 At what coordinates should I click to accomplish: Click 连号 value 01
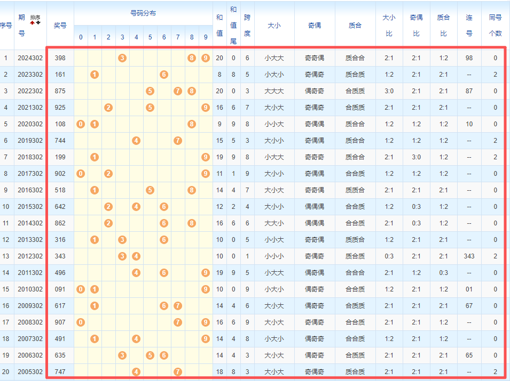pos(469,289)
